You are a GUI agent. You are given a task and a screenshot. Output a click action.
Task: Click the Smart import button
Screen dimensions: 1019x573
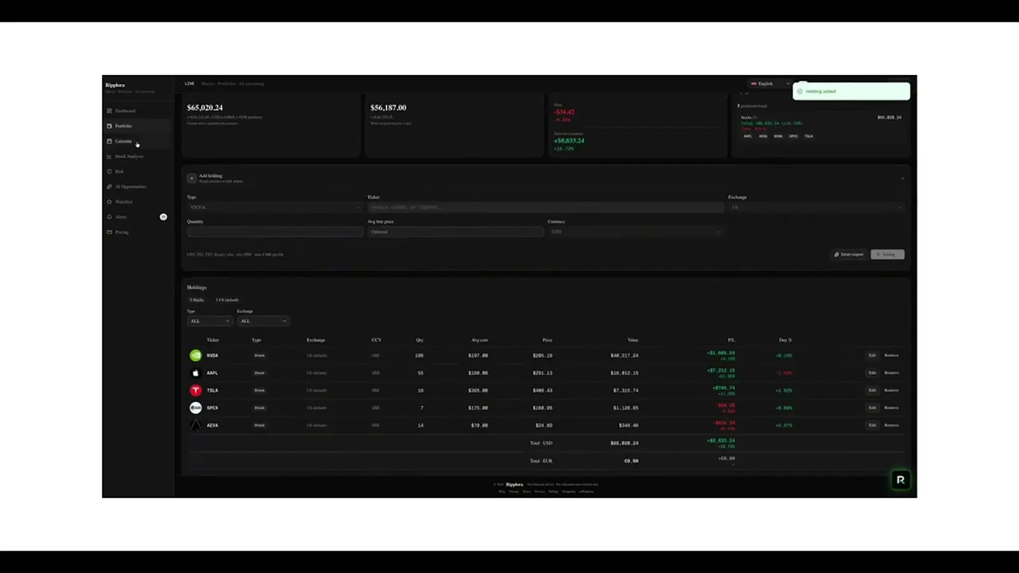pyautogui.click(x=849, y=255)
